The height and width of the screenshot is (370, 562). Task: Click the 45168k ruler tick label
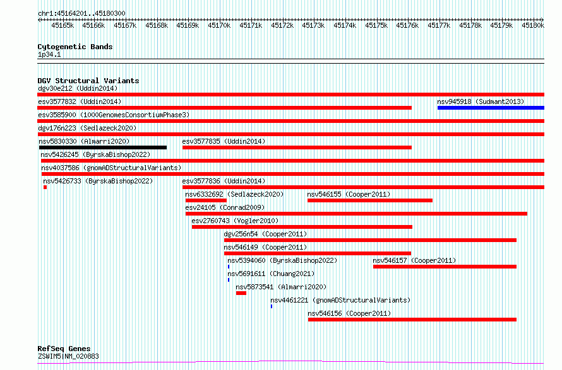click(157, 25)
